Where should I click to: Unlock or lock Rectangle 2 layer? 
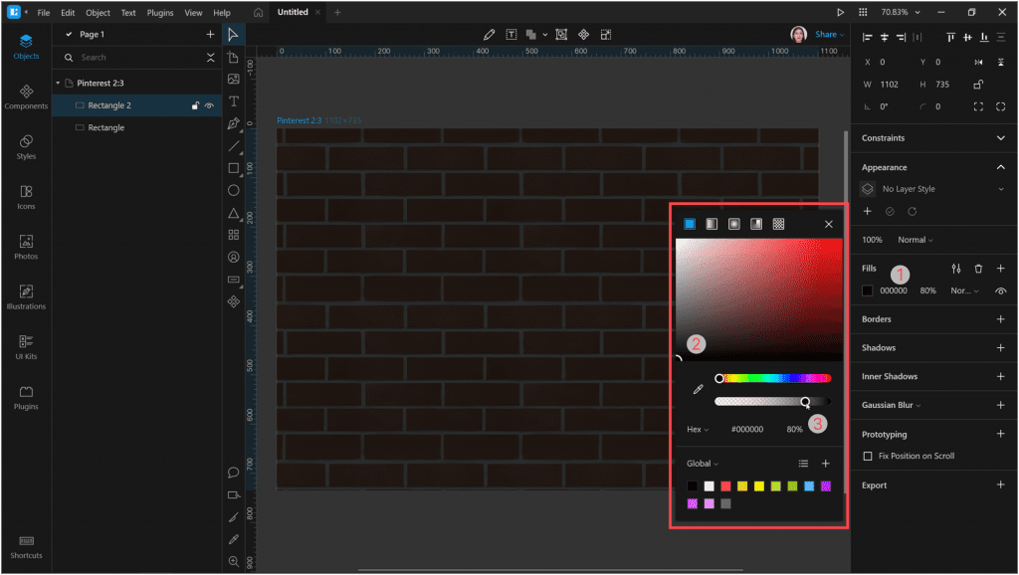click(x=195, y=105)
